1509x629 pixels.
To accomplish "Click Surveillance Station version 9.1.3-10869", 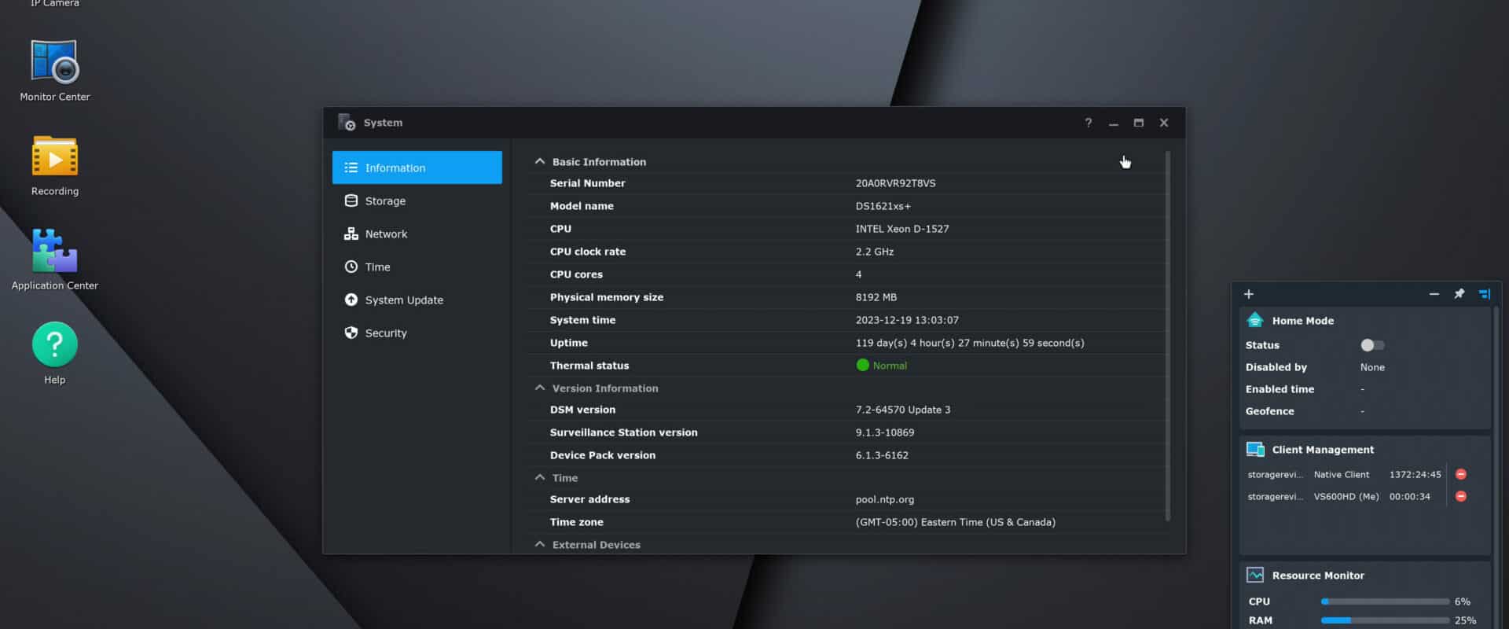I will point(884,432).
